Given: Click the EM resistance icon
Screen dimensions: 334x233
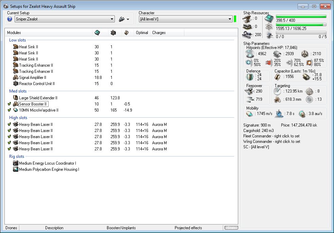Looking at the screenshot, I should point(248,63).
